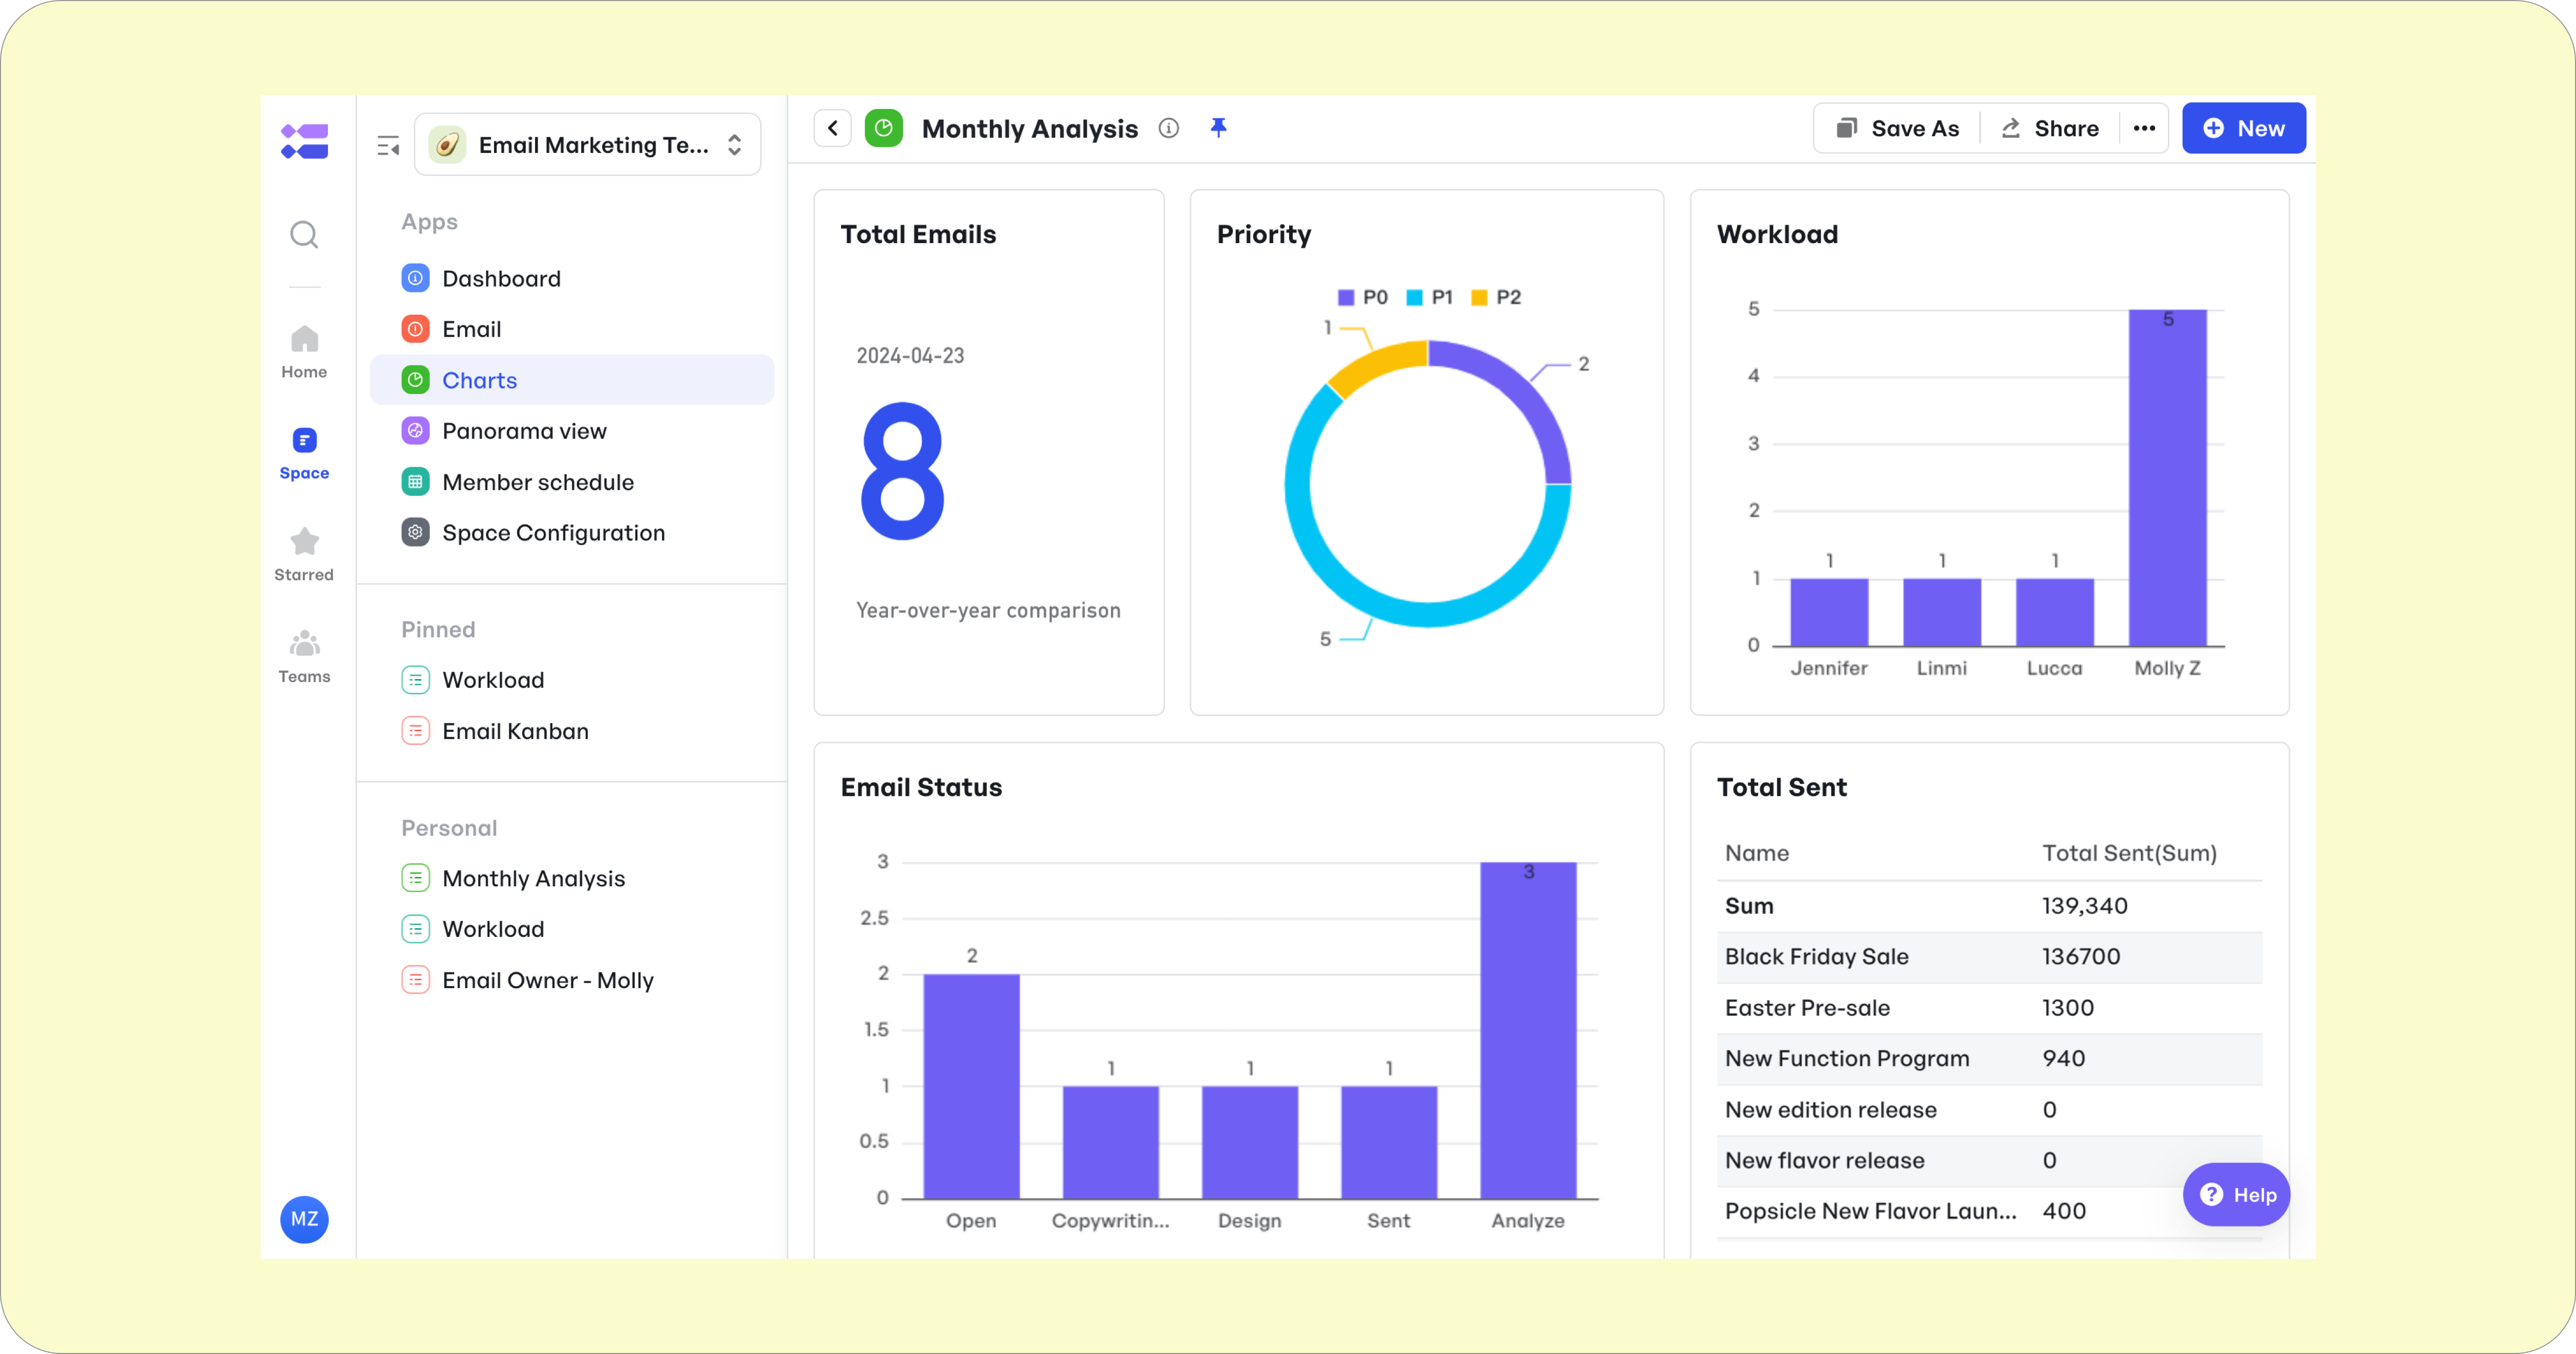Open the Dashboard app
Image resolution: width=2576 pixels, height=1354 pixels.
tap(572, 278)
